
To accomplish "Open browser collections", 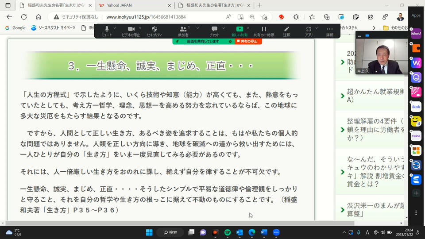I will click(x=327, y=17).
